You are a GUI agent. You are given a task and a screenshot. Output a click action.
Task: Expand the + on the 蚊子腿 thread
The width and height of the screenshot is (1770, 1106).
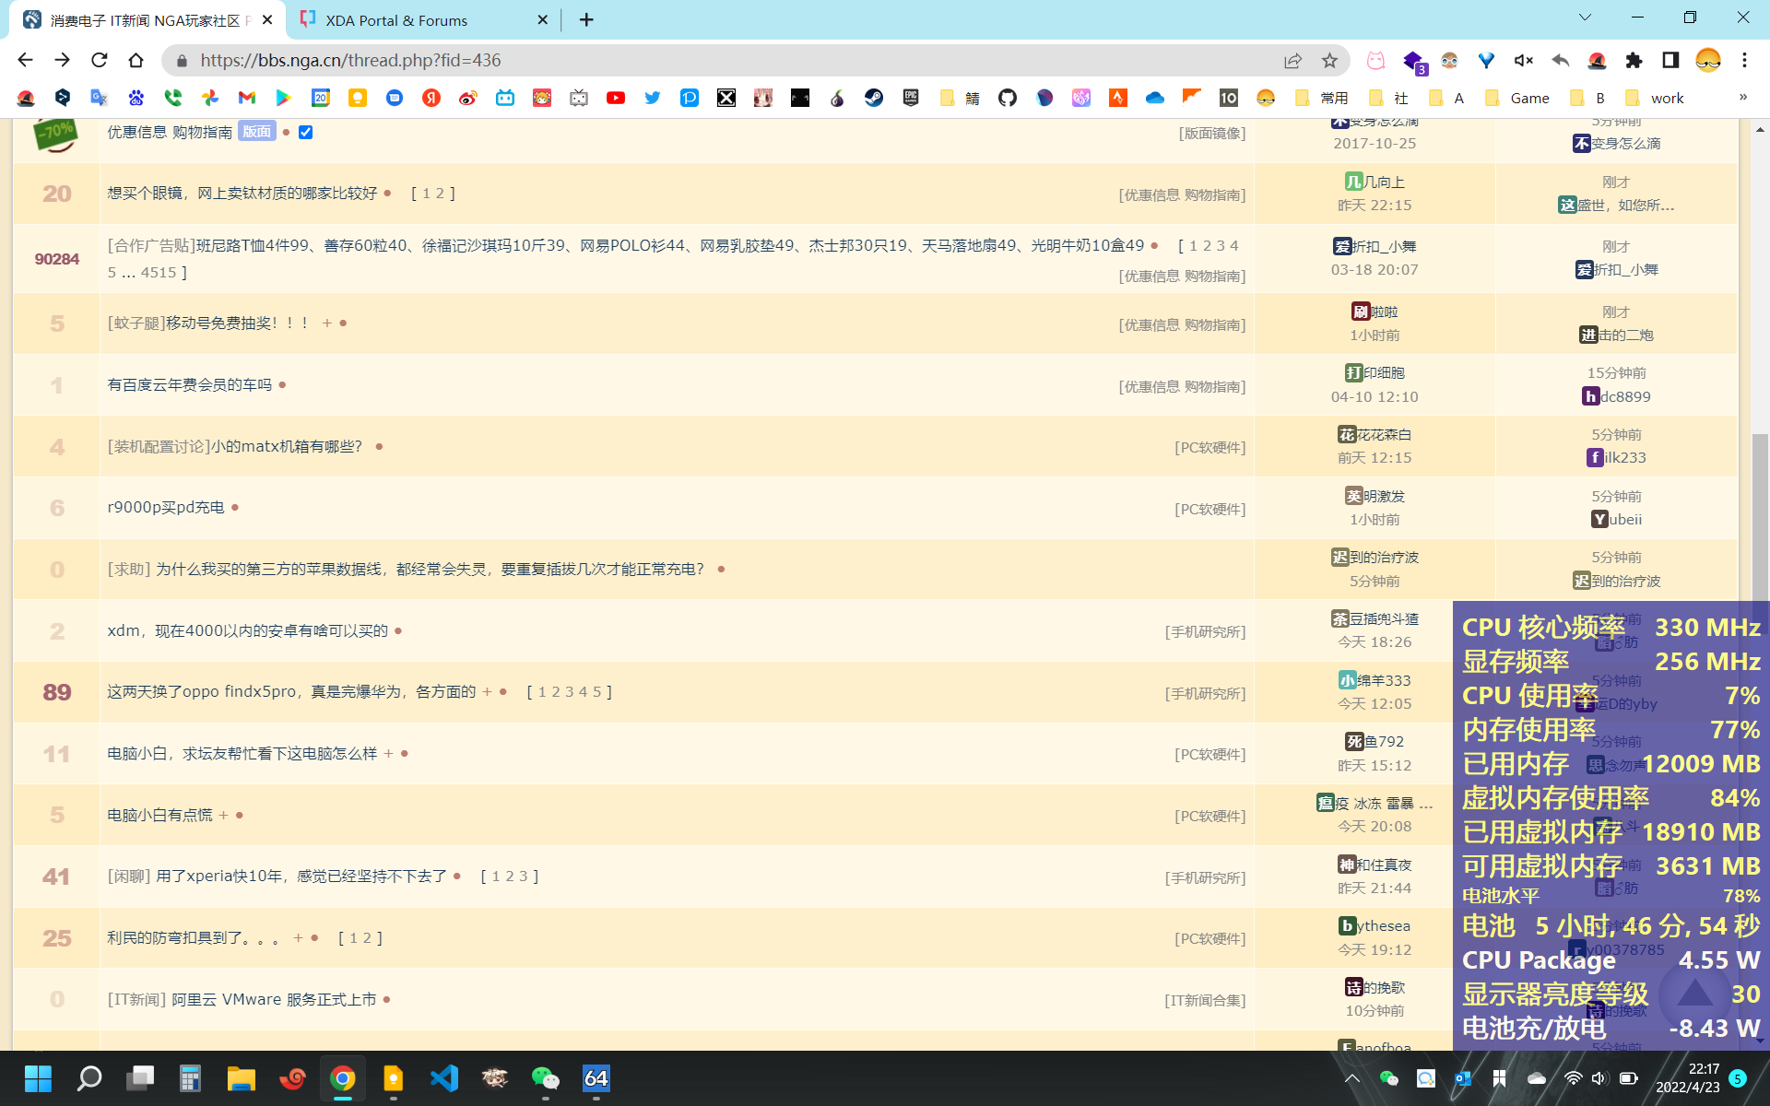[x=327, y=323]
